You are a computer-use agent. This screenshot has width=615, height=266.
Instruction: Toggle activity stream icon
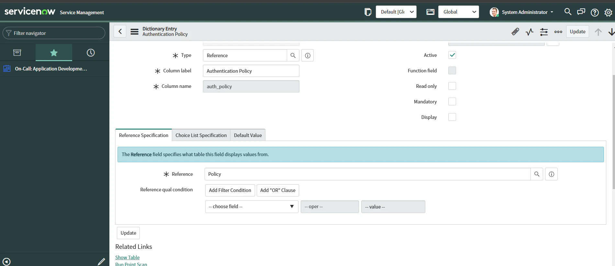530,32
